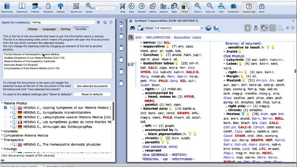Toggle the checked clipboard at top of strip
Viewport: 297px width, 167px height.
(121, 24)
